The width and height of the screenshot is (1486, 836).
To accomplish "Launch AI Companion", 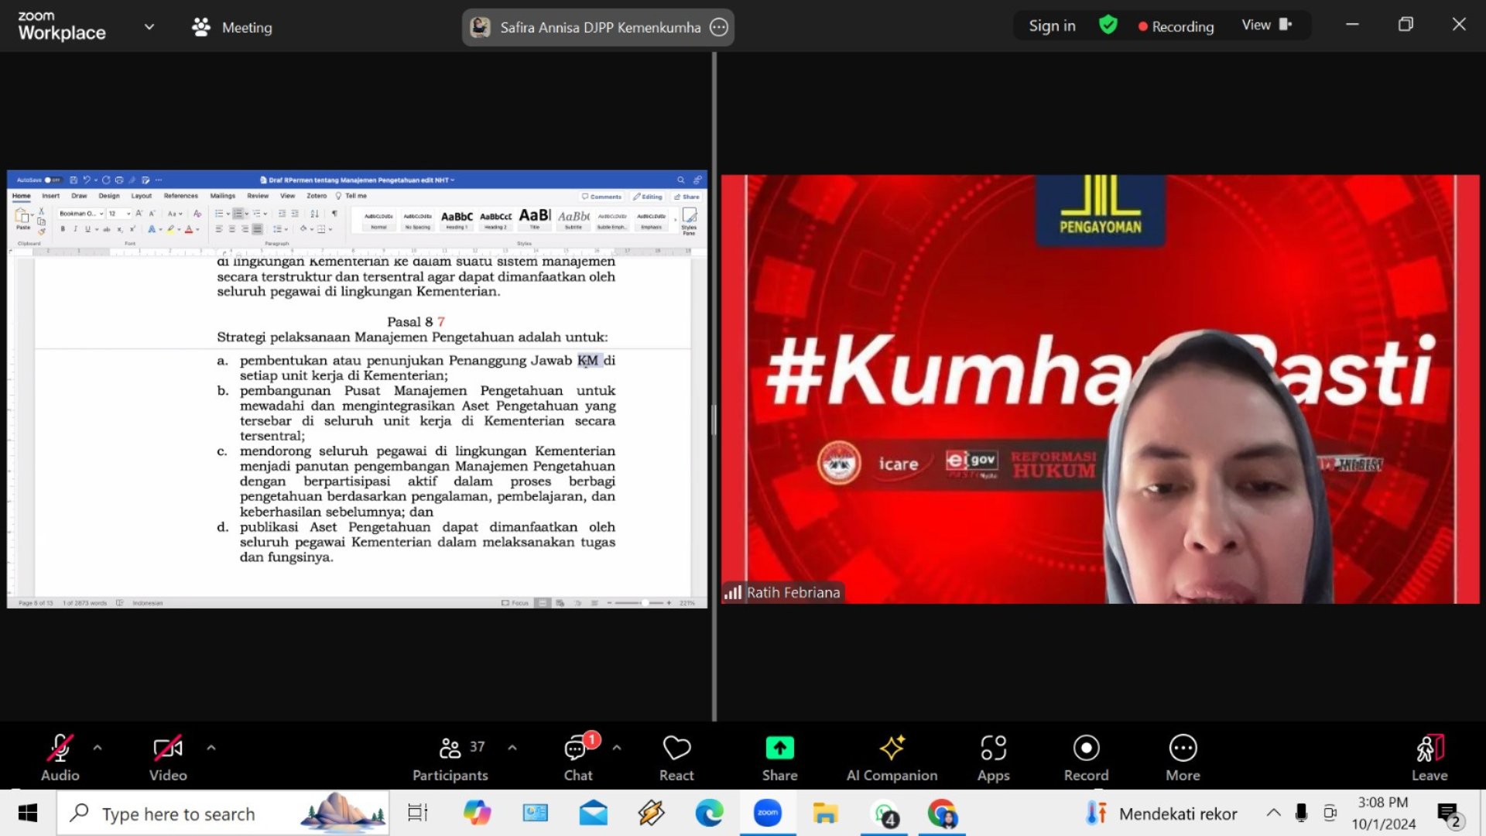I will [x=892, y=758].
